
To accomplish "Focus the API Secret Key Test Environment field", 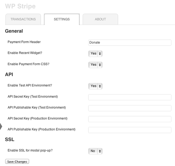I will tap(130, 97).
